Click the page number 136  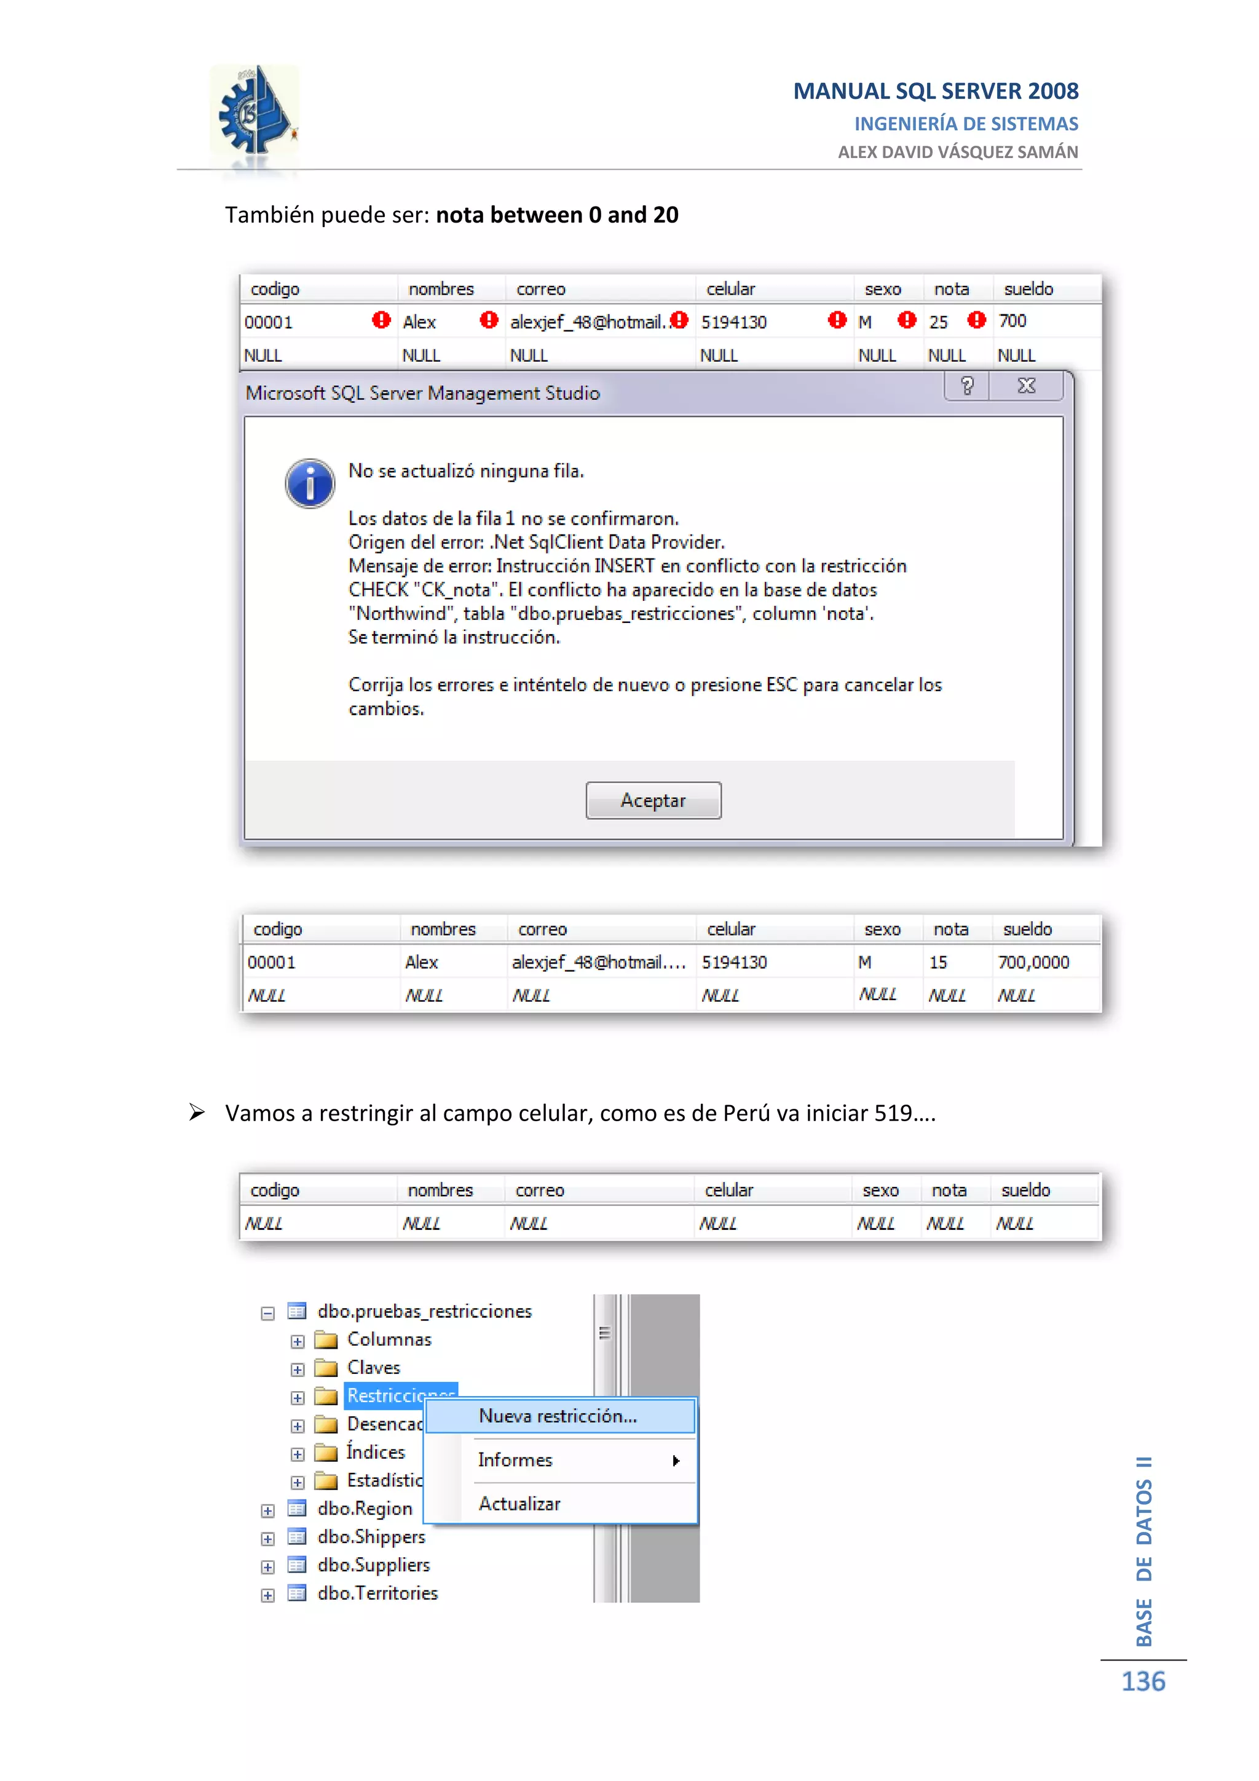tap(1143, 1682)
